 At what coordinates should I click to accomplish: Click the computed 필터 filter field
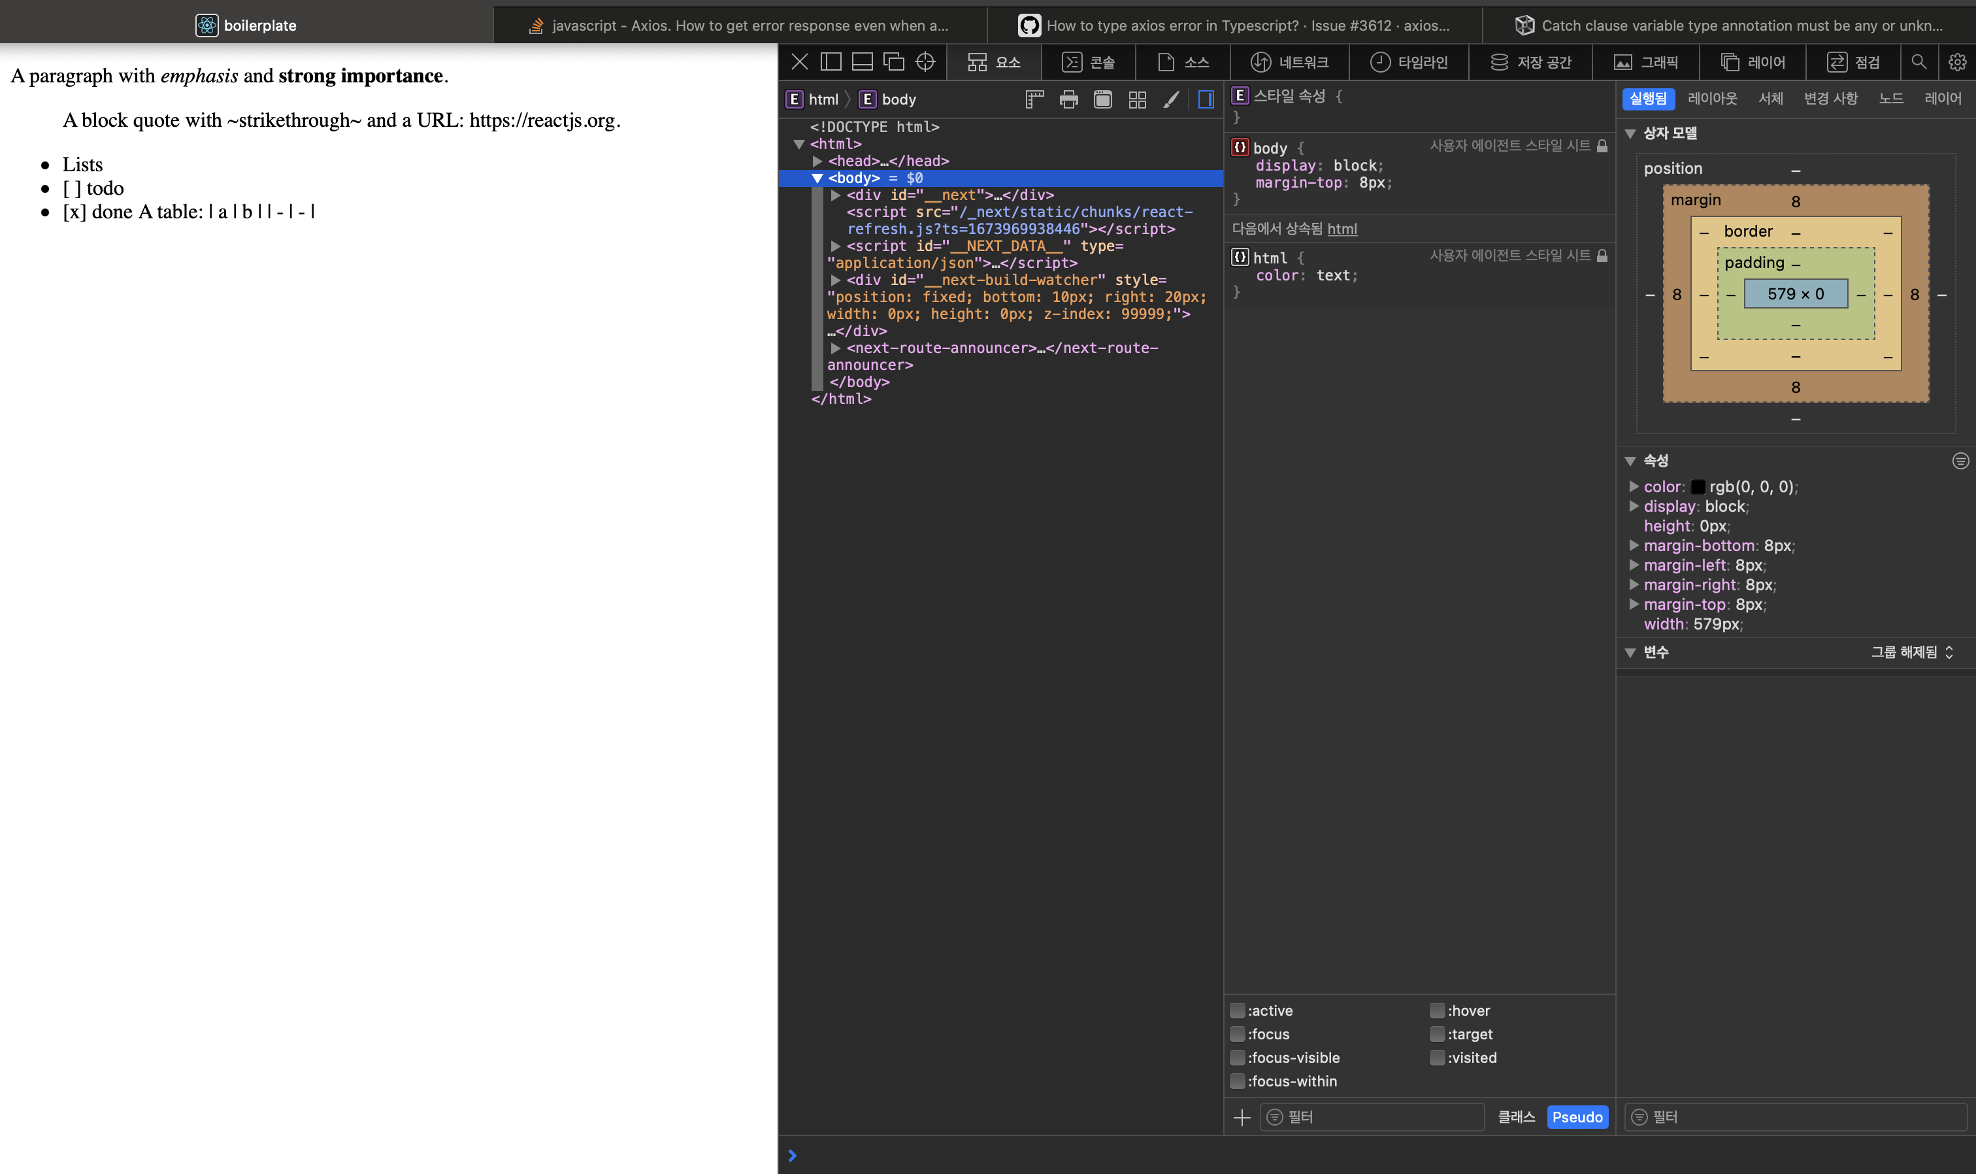click(1795, 1117)
